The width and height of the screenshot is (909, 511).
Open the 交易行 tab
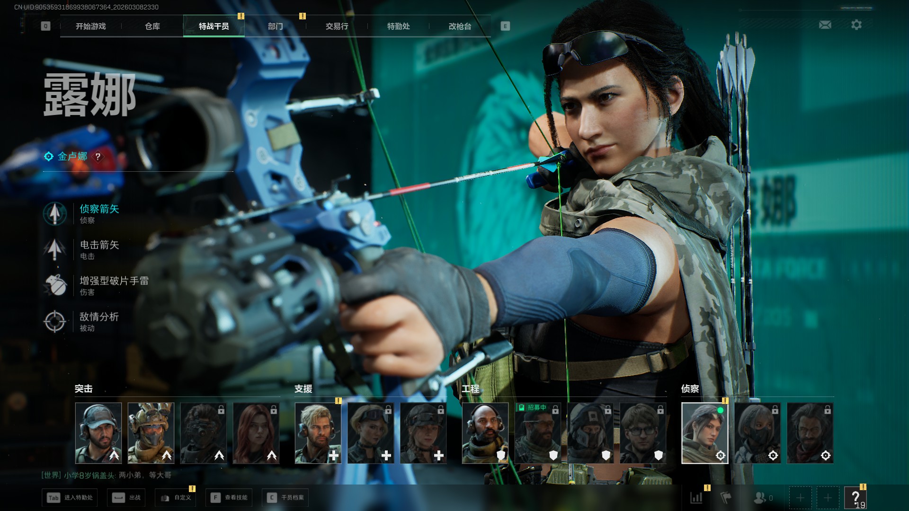pyautogui.click(x=337, y=26)
